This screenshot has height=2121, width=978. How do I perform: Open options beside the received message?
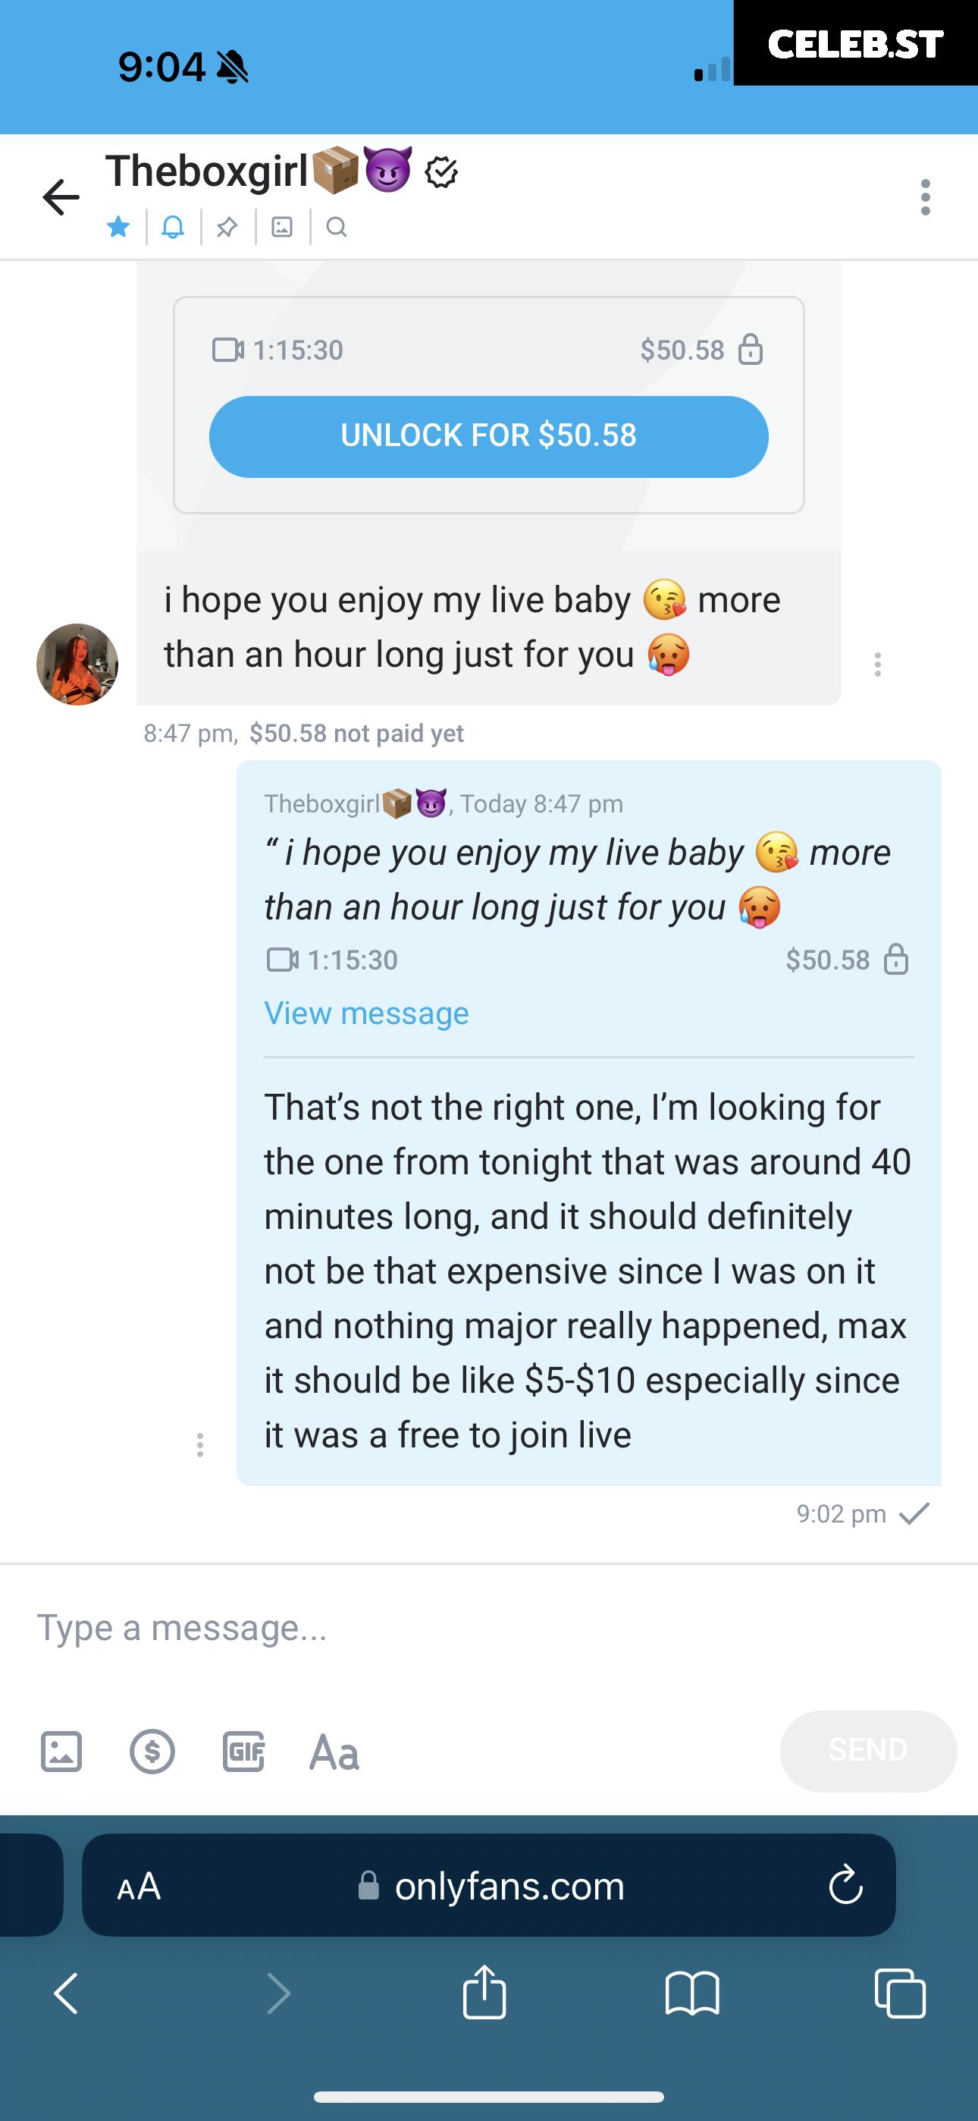pyautogui.click(x=878, y=665)
